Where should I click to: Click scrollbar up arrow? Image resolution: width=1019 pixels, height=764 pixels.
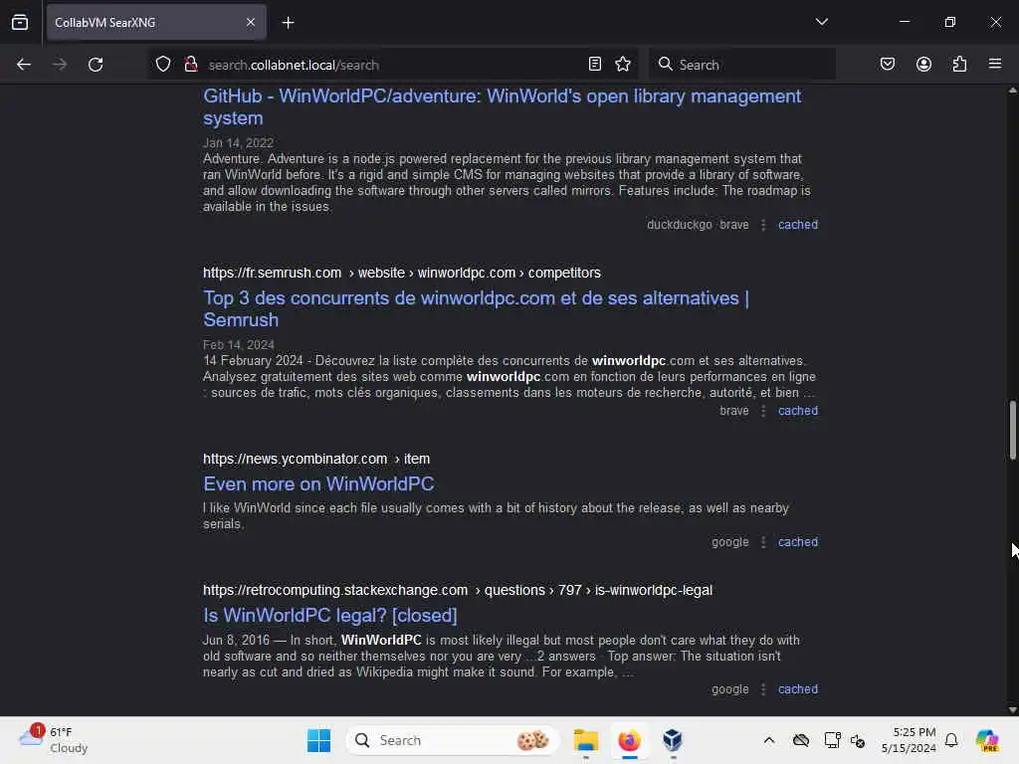click(x=1012, y=91)
